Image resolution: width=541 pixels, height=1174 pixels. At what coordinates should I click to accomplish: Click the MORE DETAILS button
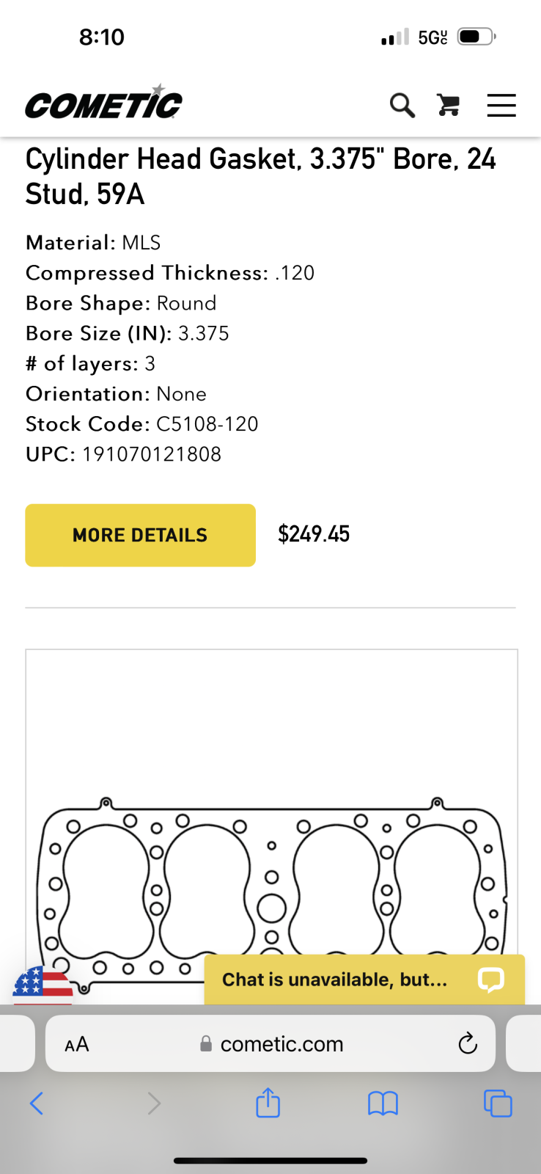140,535
